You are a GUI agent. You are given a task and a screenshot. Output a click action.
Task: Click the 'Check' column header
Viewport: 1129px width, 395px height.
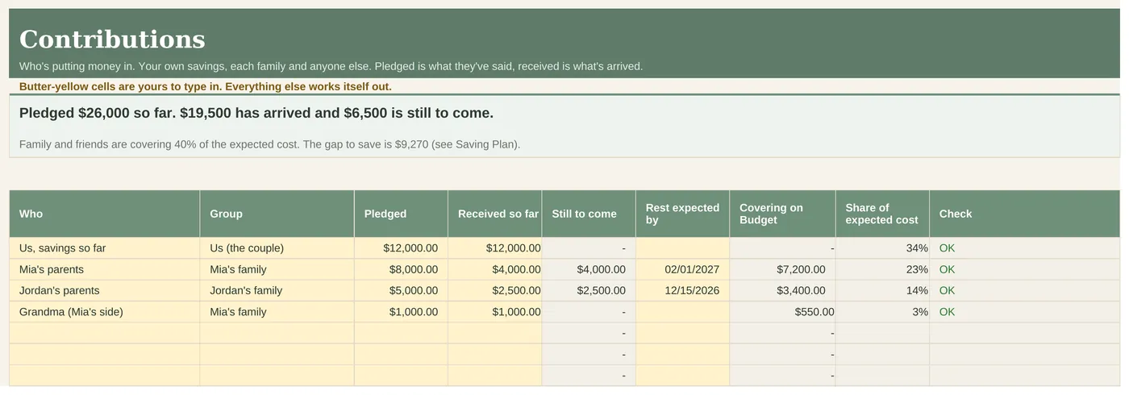point(1025,214)
